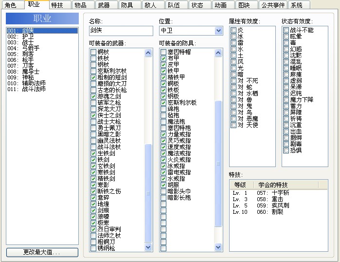
Task: Open the 状态 tab
Action: [x=200, y=5]
